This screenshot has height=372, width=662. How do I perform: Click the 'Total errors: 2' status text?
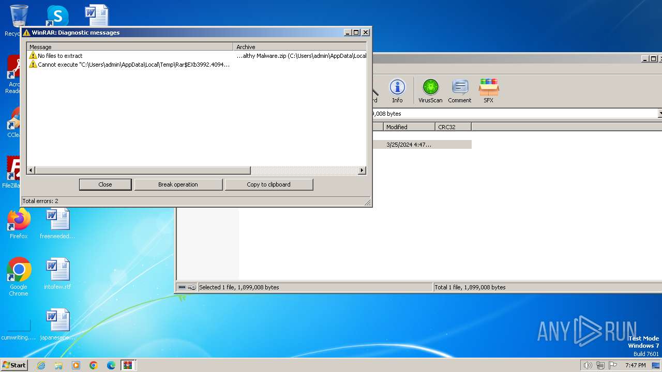40,201
